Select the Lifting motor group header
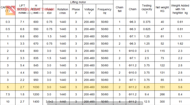Screen dimensions: 190x105 [x=78, y=2]
